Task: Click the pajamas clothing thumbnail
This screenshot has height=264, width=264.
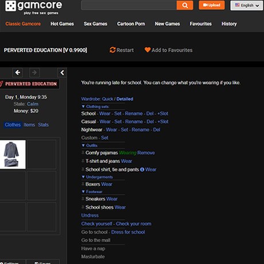Action: pyautogui.click(x=12, y=154)
